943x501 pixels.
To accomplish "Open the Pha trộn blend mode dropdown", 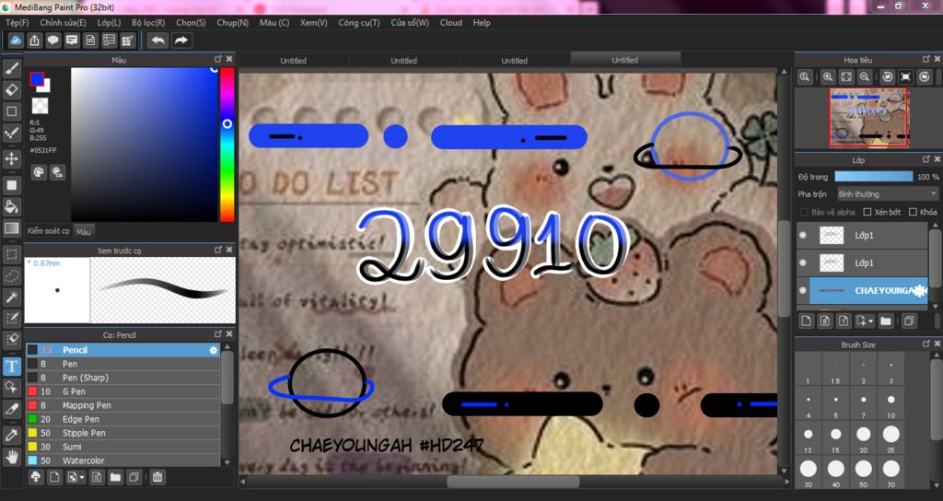I will click(888, 194).
